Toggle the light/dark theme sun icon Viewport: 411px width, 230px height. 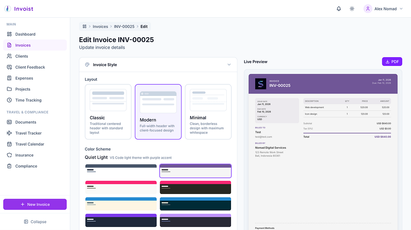352,9
